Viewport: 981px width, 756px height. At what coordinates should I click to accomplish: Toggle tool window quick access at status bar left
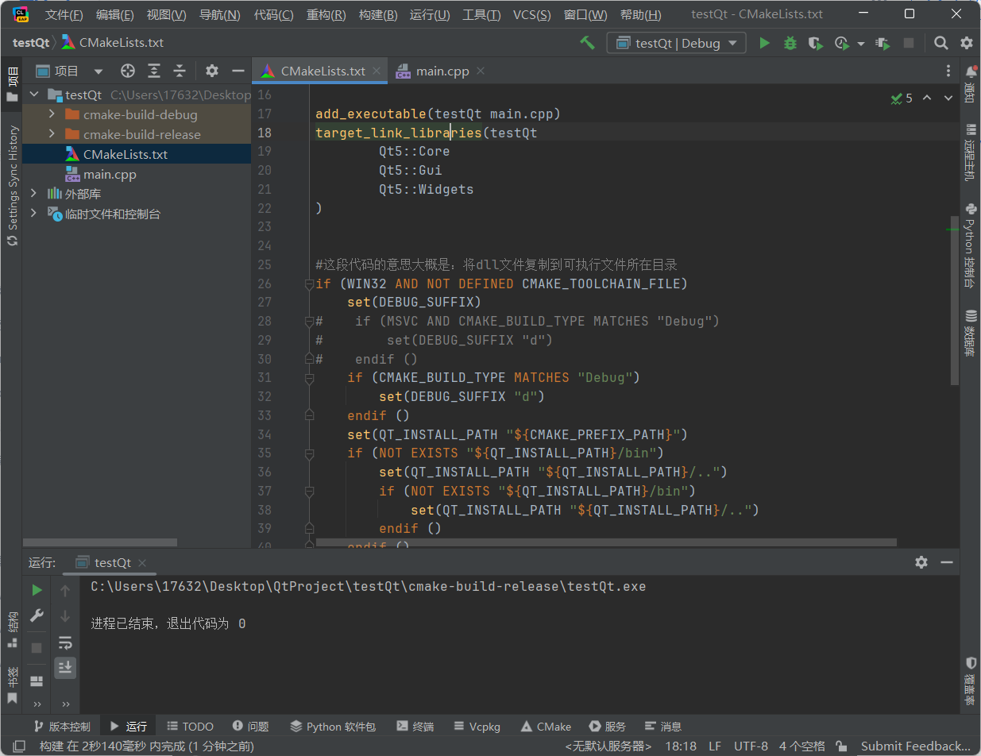(x=18, y=746)
